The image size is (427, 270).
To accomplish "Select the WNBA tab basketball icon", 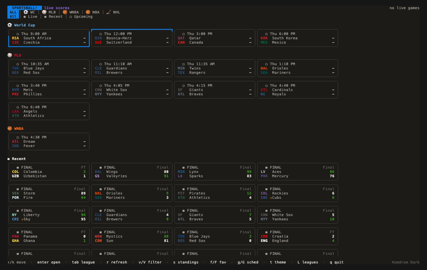I will point(65,12).
